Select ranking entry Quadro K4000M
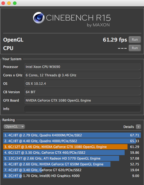 tap(72, 135)
